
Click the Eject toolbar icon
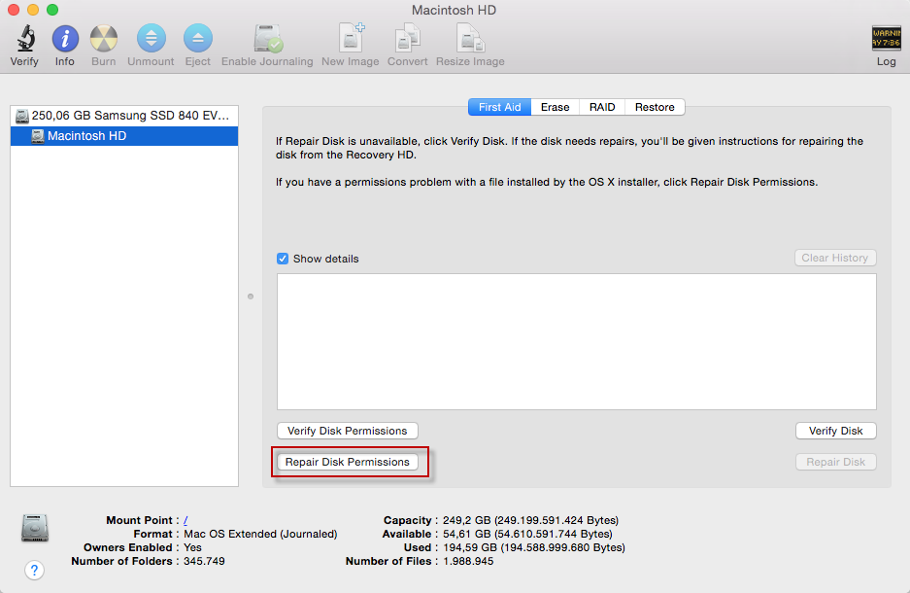pyautogui.click(x=198, y=38)
